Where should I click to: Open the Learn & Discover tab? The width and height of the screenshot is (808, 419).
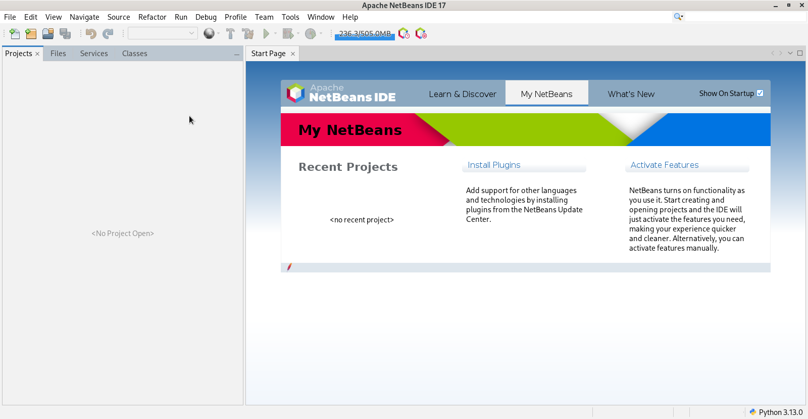pos(463,94)
